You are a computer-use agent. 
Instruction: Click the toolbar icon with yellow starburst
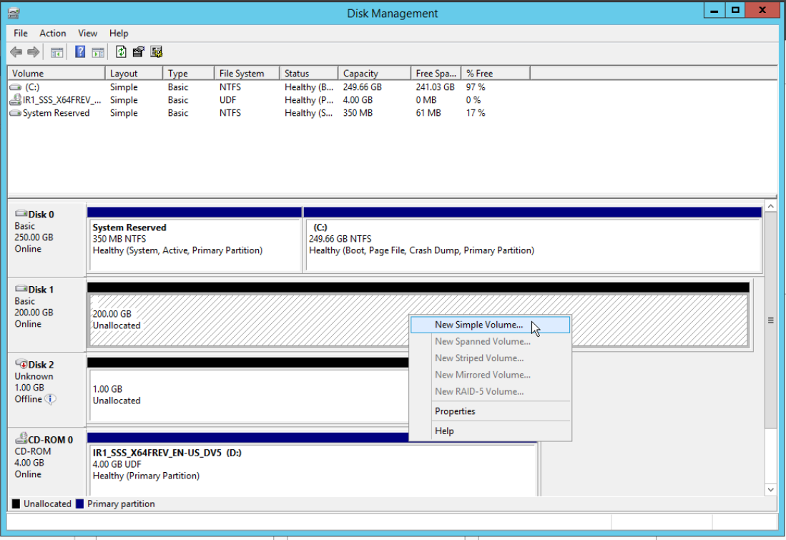(x=157, y=52)
